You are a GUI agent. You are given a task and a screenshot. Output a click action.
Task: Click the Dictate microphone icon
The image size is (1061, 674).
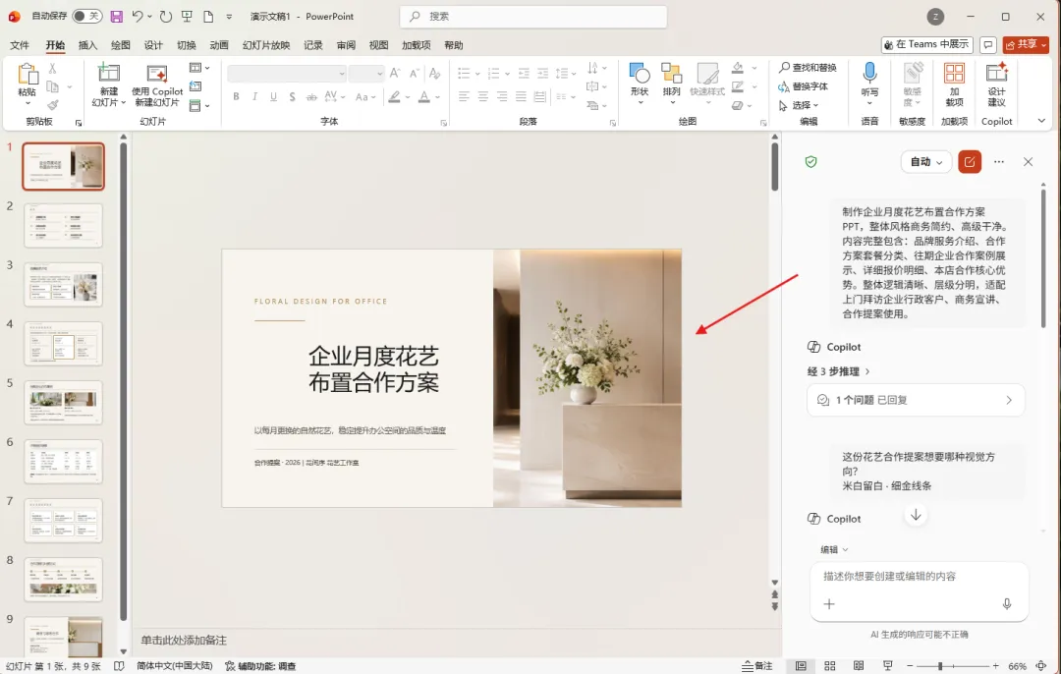[869, 73]
